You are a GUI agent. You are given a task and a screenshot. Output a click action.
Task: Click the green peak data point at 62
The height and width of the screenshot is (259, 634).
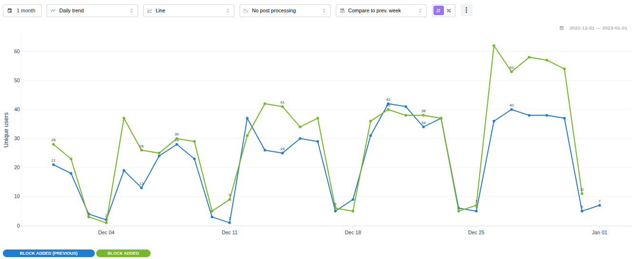[494, 46]
